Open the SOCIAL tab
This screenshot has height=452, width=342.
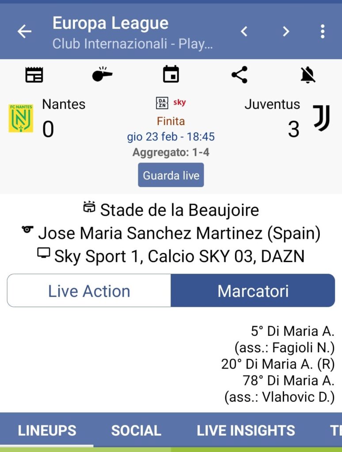(136, 430)
